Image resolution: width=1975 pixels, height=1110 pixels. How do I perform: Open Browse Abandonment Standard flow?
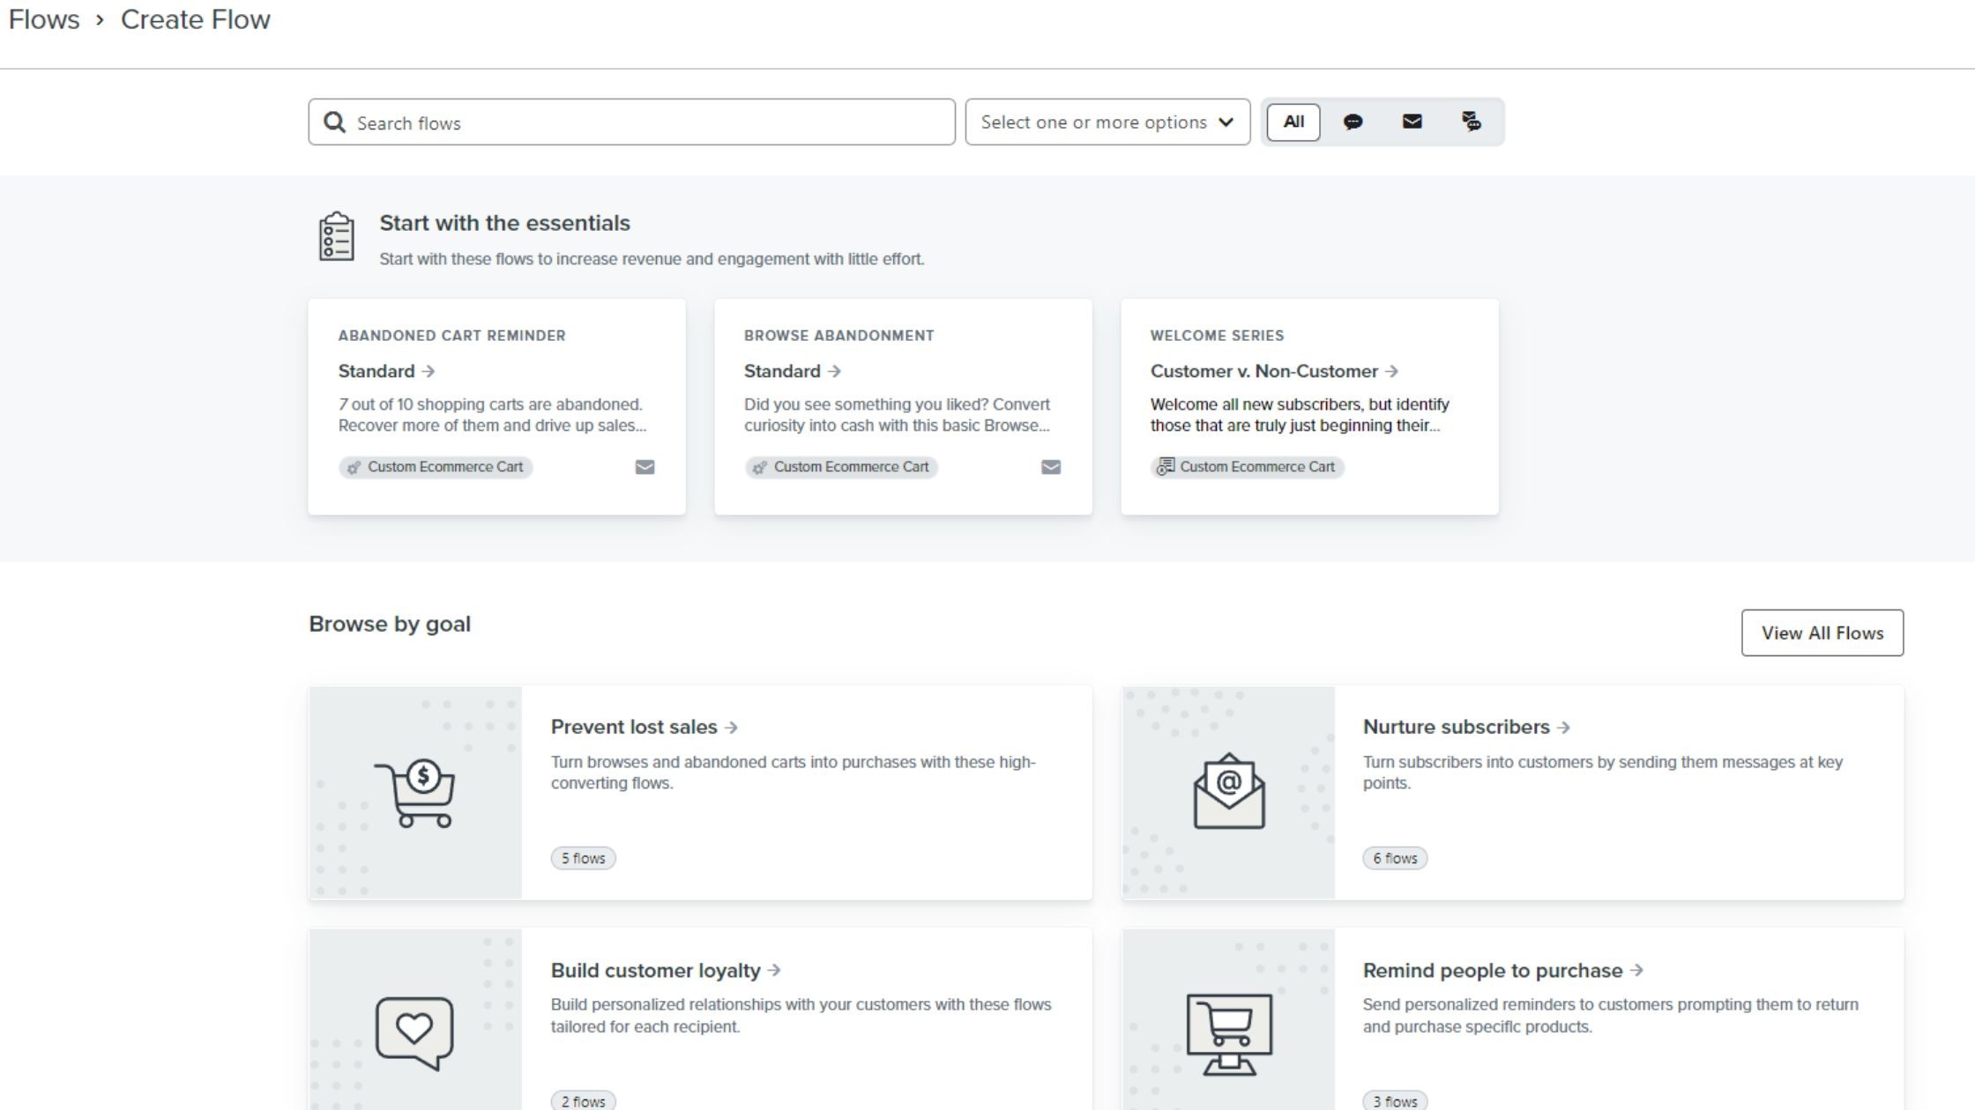coord(792,371)
